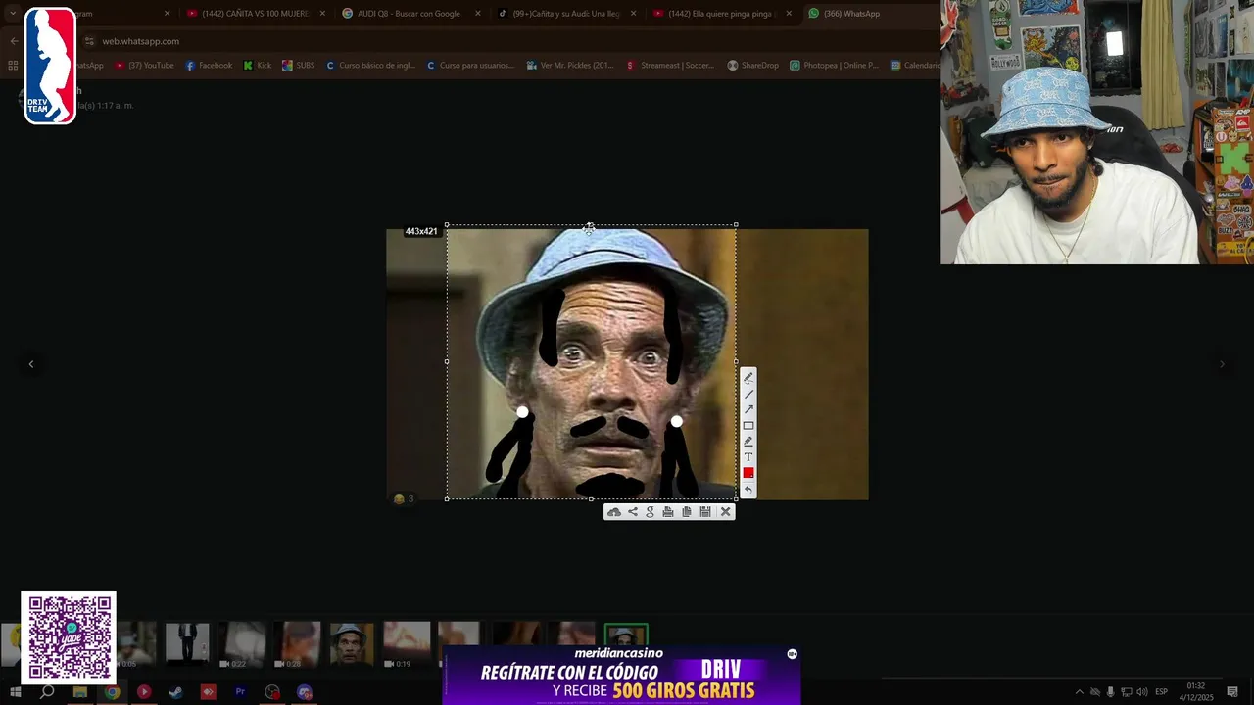Save screenshot with floppy disk icon
1254x705 pixels.
(705, 511)
